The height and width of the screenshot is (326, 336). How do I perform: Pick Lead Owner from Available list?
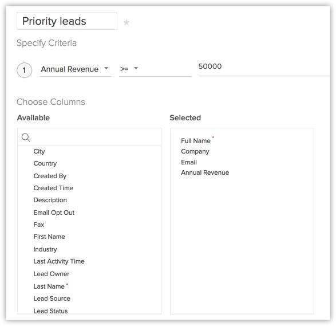coord(52,274)
